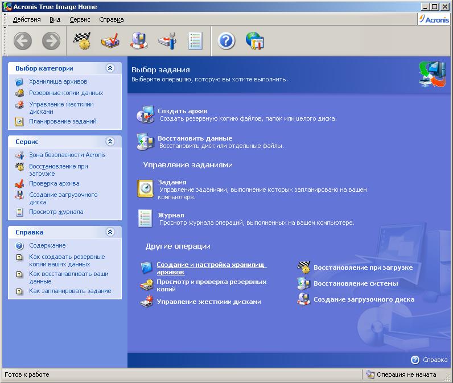Click the Восстановление системы icon
The width and height of the screenshot is (453, 383).
(304, 283)
